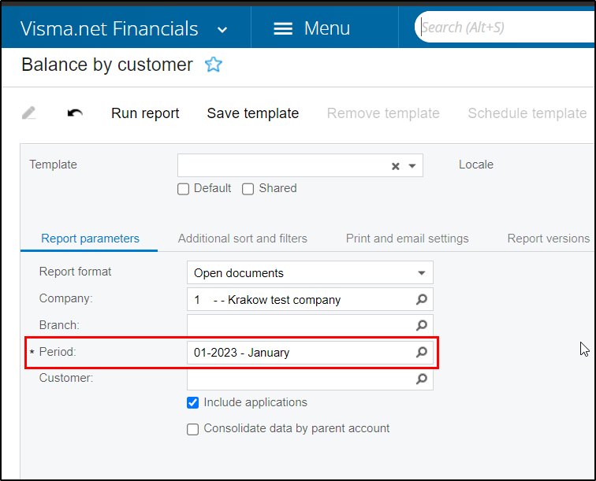Uncheck Include applications checkbox
This screenshot has width=596, height=481.
coord(192,402)
